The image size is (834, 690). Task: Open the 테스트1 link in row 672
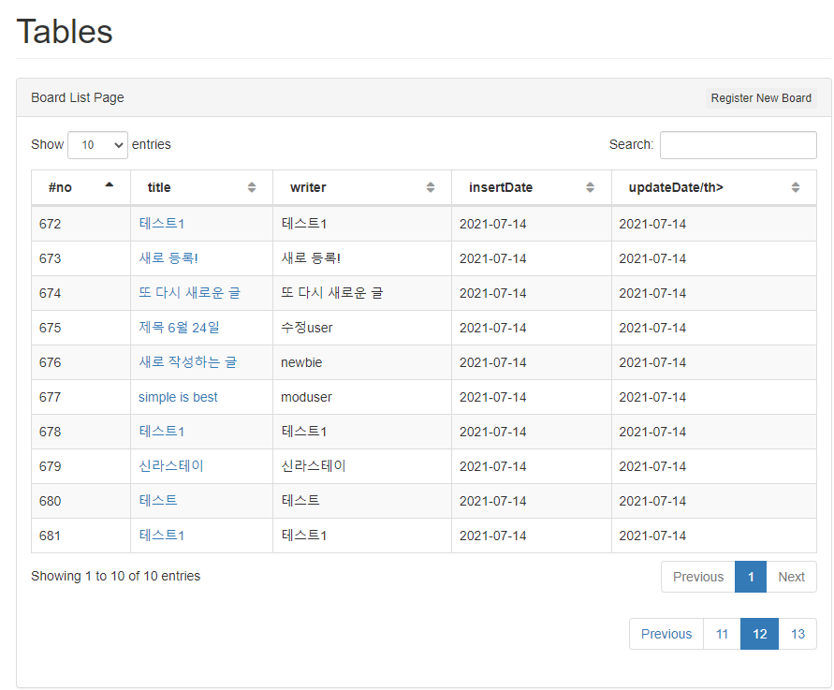[161, 224]
